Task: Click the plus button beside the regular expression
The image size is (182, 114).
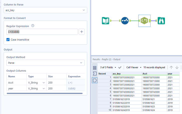Action: [x=81, y=32]
